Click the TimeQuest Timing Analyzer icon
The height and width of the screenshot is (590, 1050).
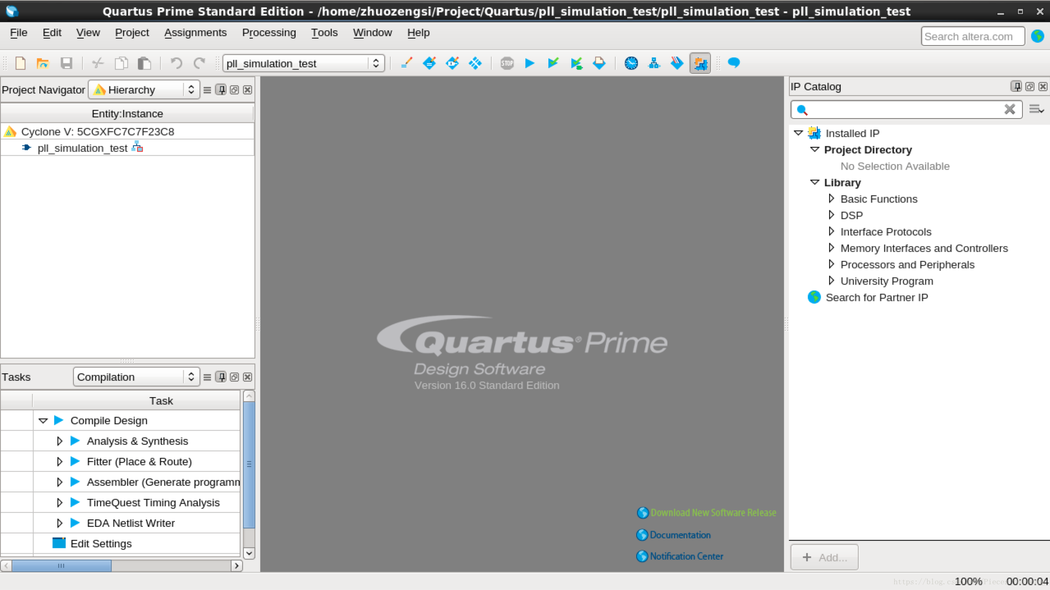[631, 64]
